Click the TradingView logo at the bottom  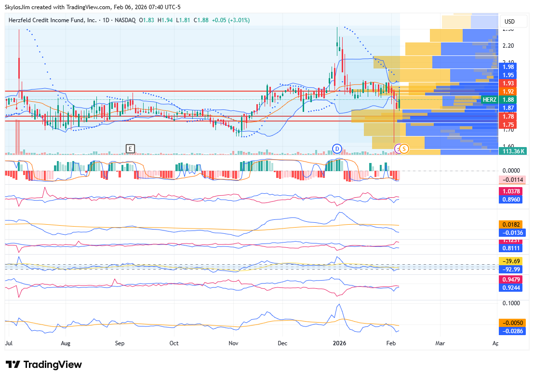[x=44, y=365]
